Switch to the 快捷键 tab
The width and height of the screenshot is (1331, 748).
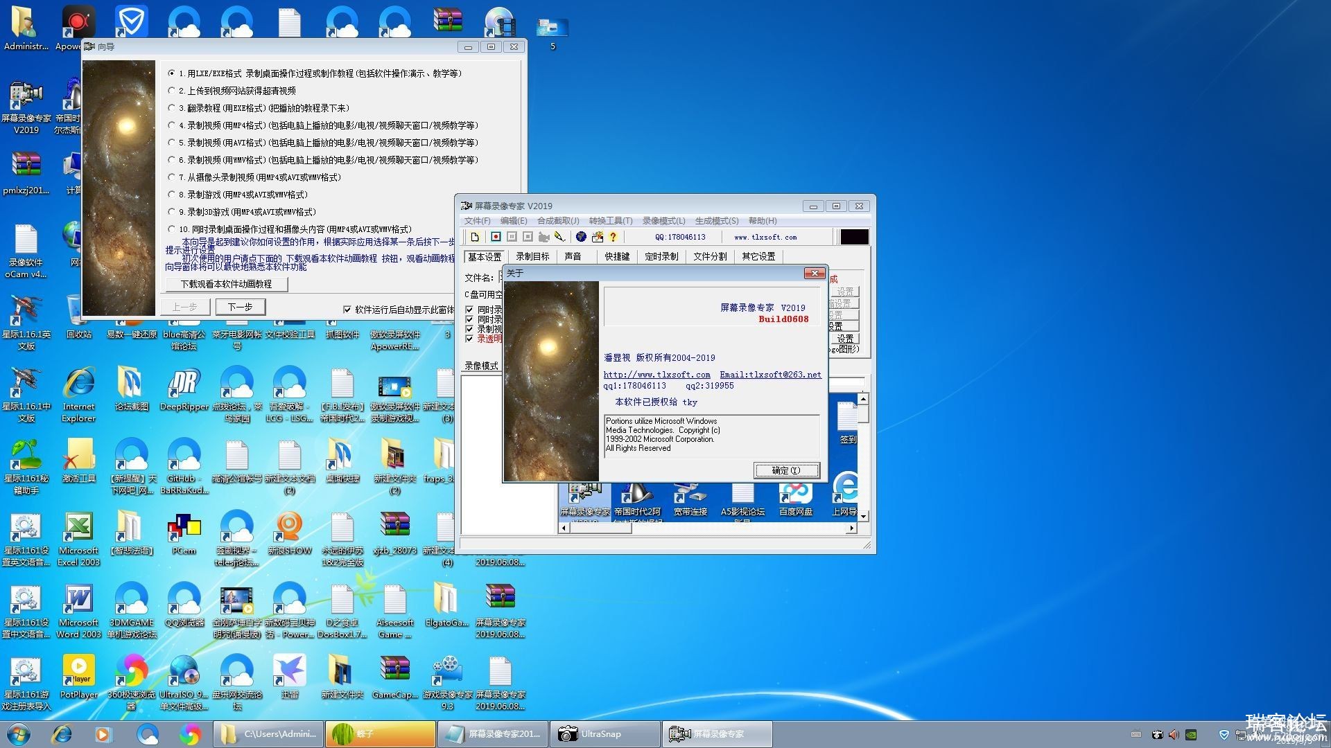[x=617, y=257]
